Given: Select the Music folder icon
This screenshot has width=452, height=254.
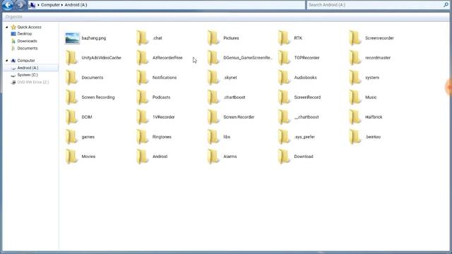Looking at the screenshot, I should (355, 97).
